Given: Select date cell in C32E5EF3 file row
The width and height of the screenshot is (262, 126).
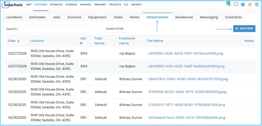Looking at the screenshot, I should [x=17, y=105].
